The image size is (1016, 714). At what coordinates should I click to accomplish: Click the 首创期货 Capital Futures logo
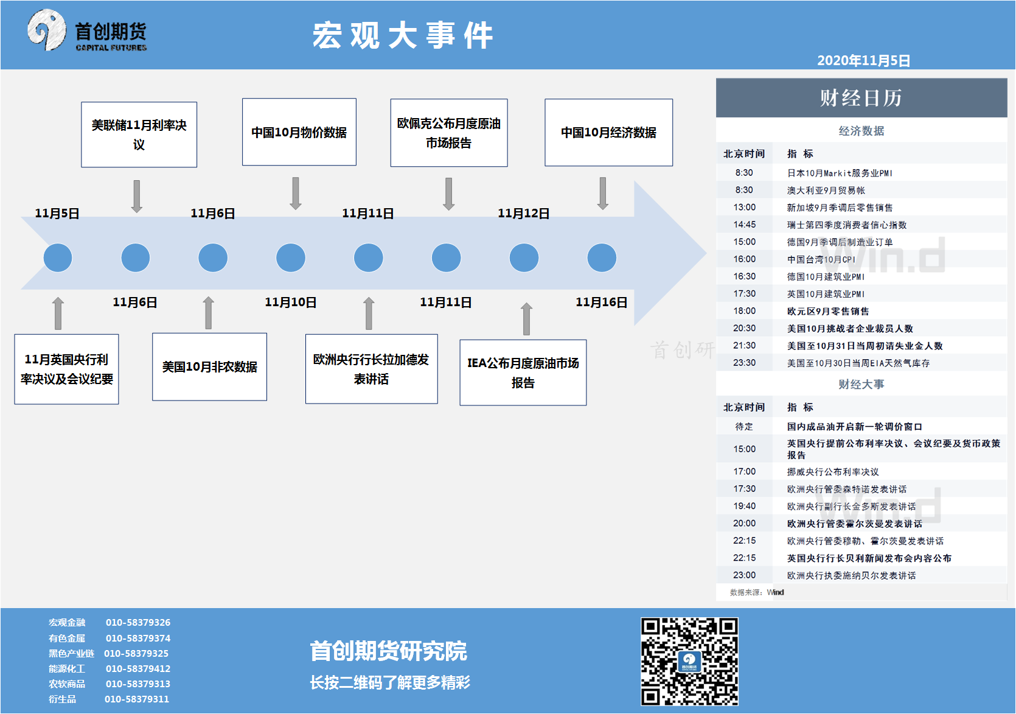pos(87,30)
